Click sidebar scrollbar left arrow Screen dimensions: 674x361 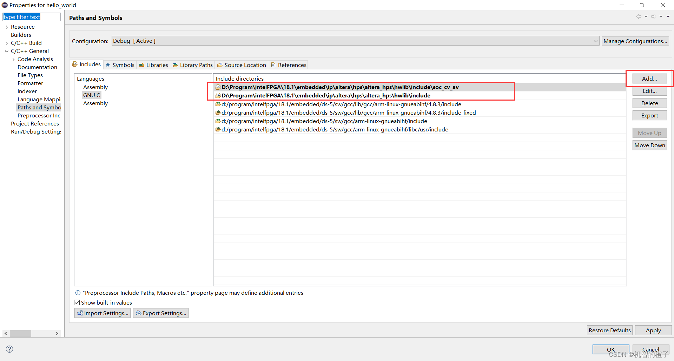click(6, 333)
